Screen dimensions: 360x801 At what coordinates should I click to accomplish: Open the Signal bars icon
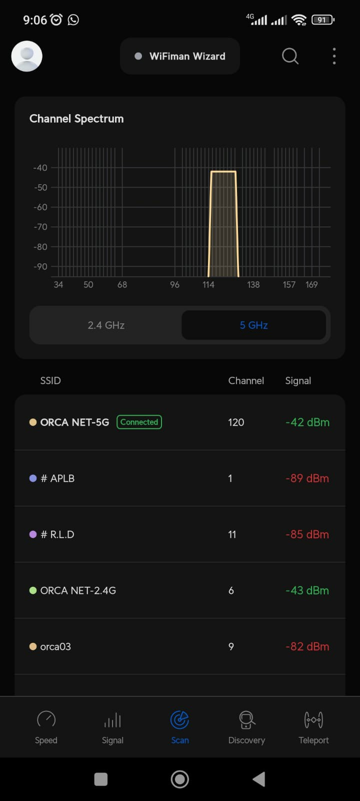click(112, 720)
